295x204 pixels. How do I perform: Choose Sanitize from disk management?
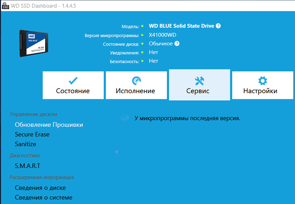[x=25, y=144]
